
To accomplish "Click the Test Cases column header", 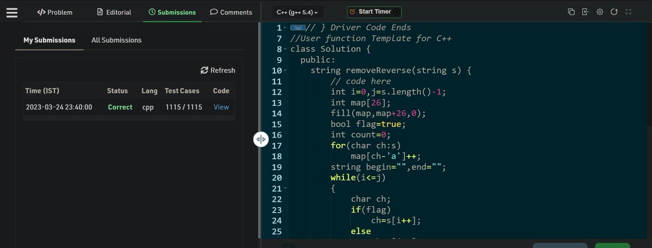I will click(182, 91).
